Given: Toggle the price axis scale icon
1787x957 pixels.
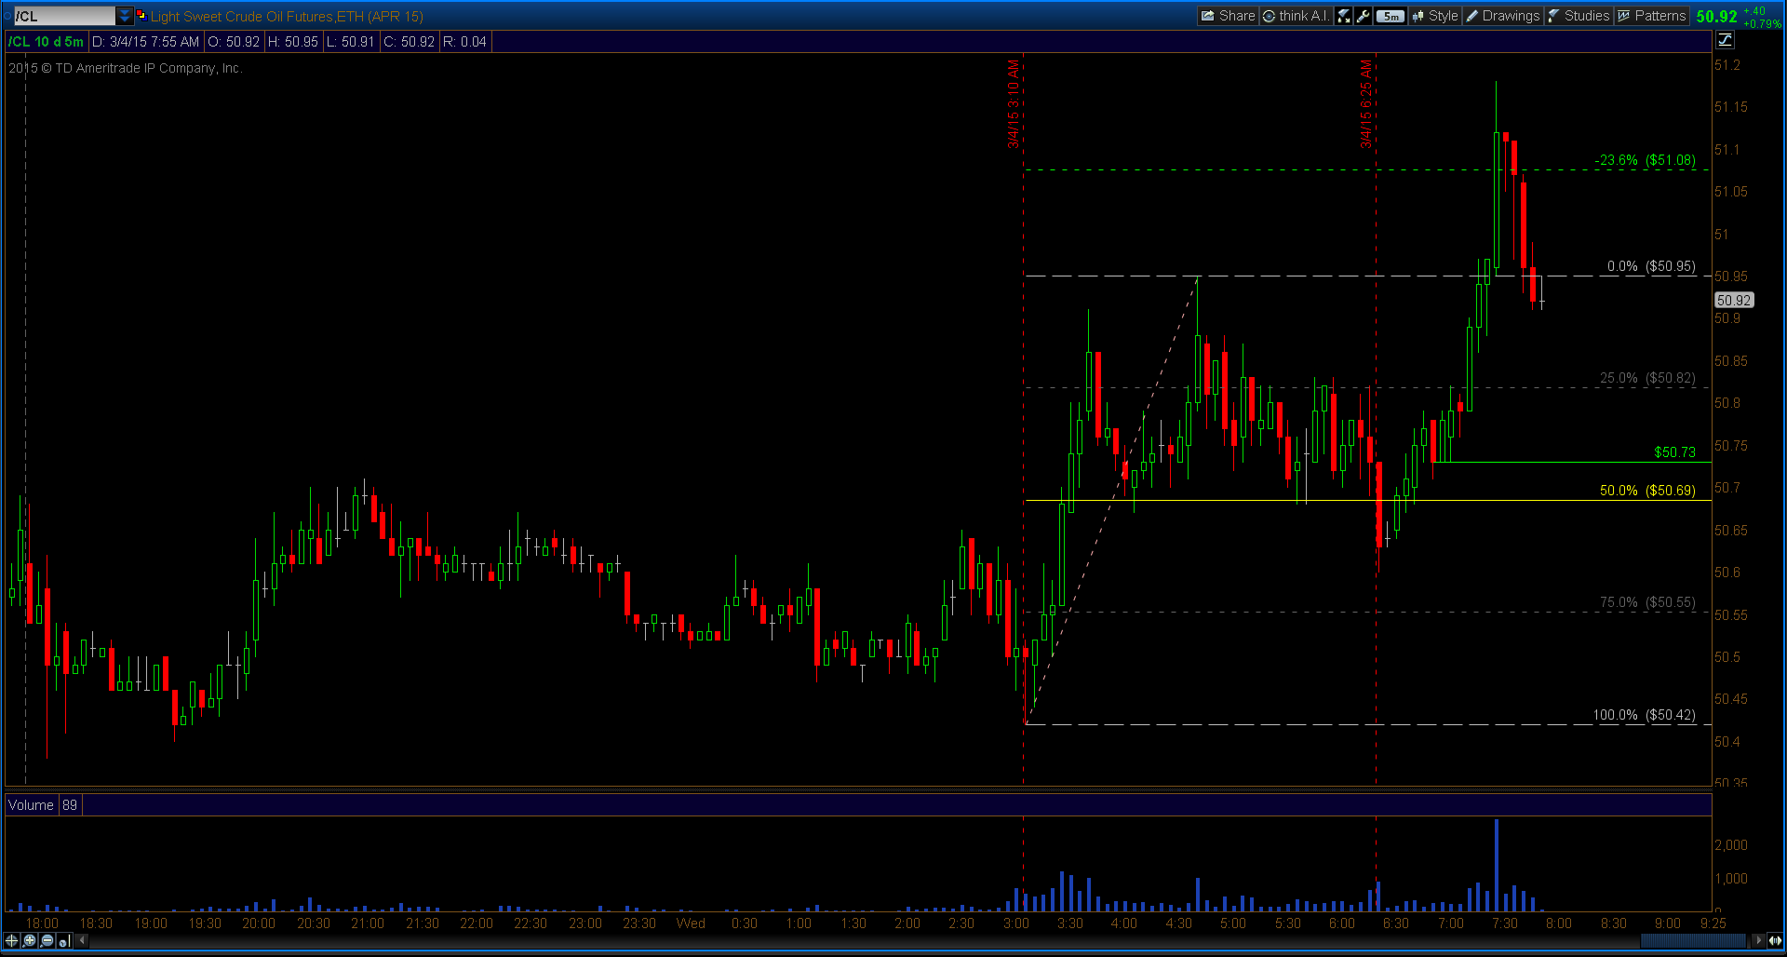Looking at the screenshot, I should point(1725,39).
